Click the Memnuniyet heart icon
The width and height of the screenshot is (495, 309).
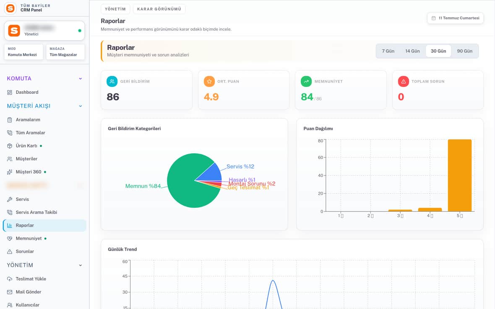click(x=10, y=238)
